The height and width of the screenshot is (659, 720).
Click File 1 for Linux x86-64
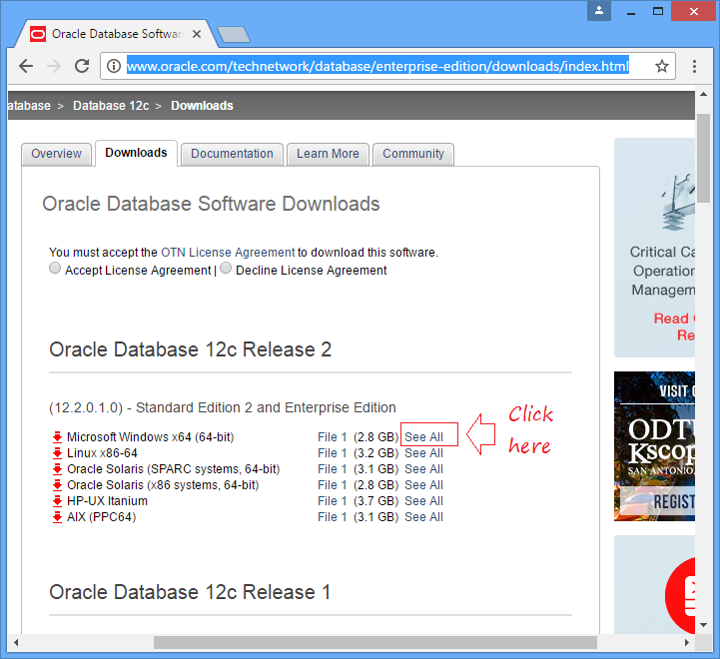pyautogui.click(x=332, y=453)
